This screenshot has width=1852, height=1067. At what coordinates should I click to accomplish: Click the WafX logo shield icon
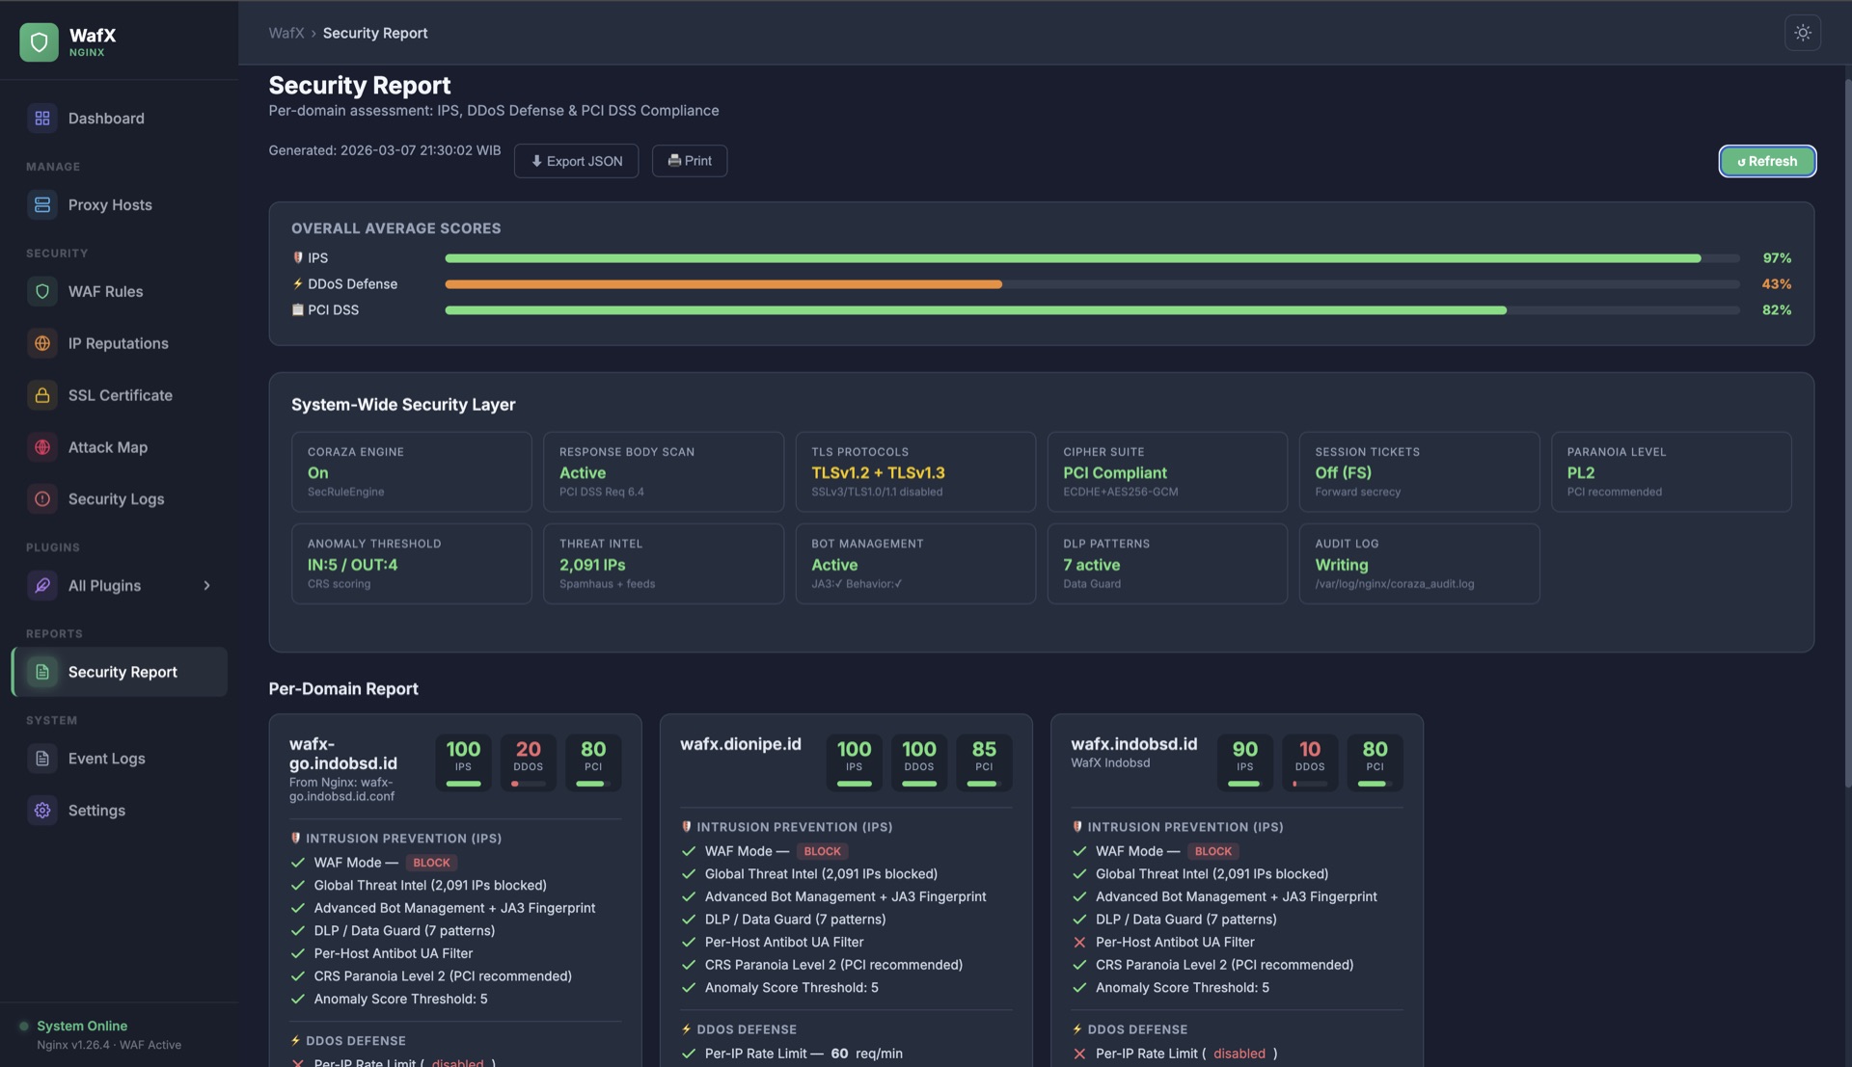39,40
